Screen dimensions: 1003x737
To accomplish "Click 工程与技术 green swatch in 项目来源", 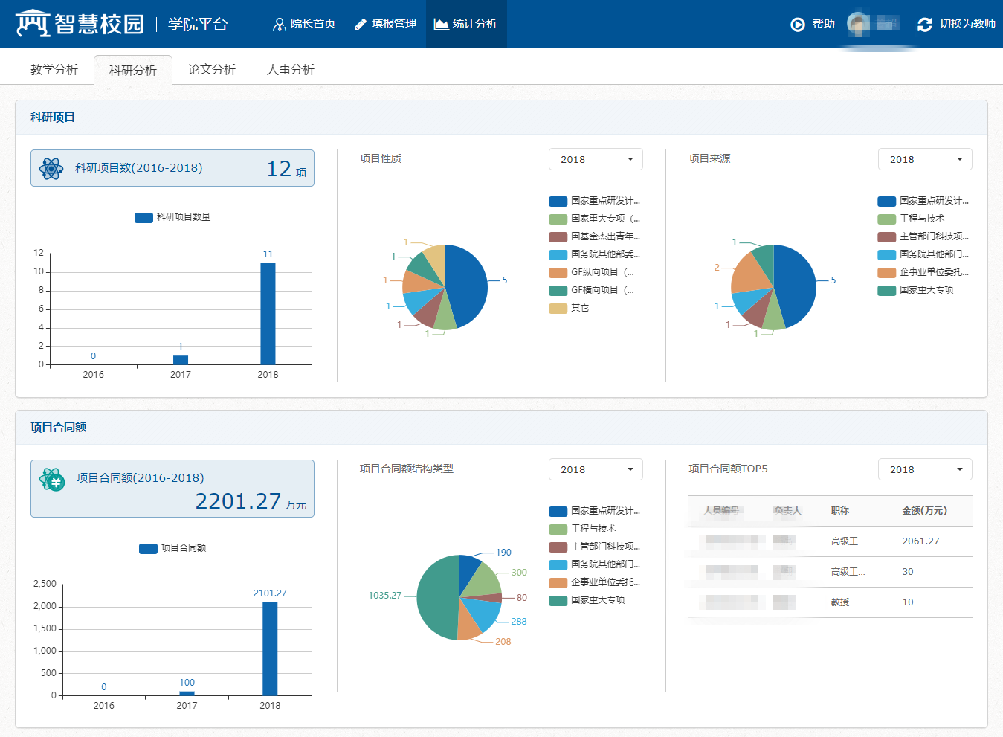I will coord(886,219).
